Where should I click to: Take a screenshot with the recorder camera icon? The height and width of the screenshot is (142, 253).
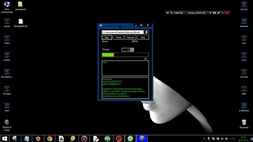click(214, 13)
